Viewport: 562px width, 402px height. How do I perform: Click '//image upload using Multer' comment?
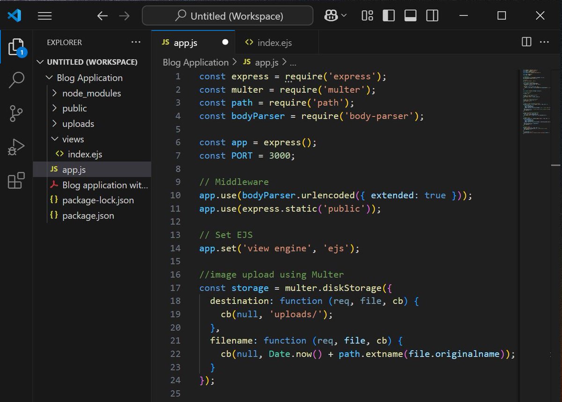pyautogui.click(x=272, y=274)
